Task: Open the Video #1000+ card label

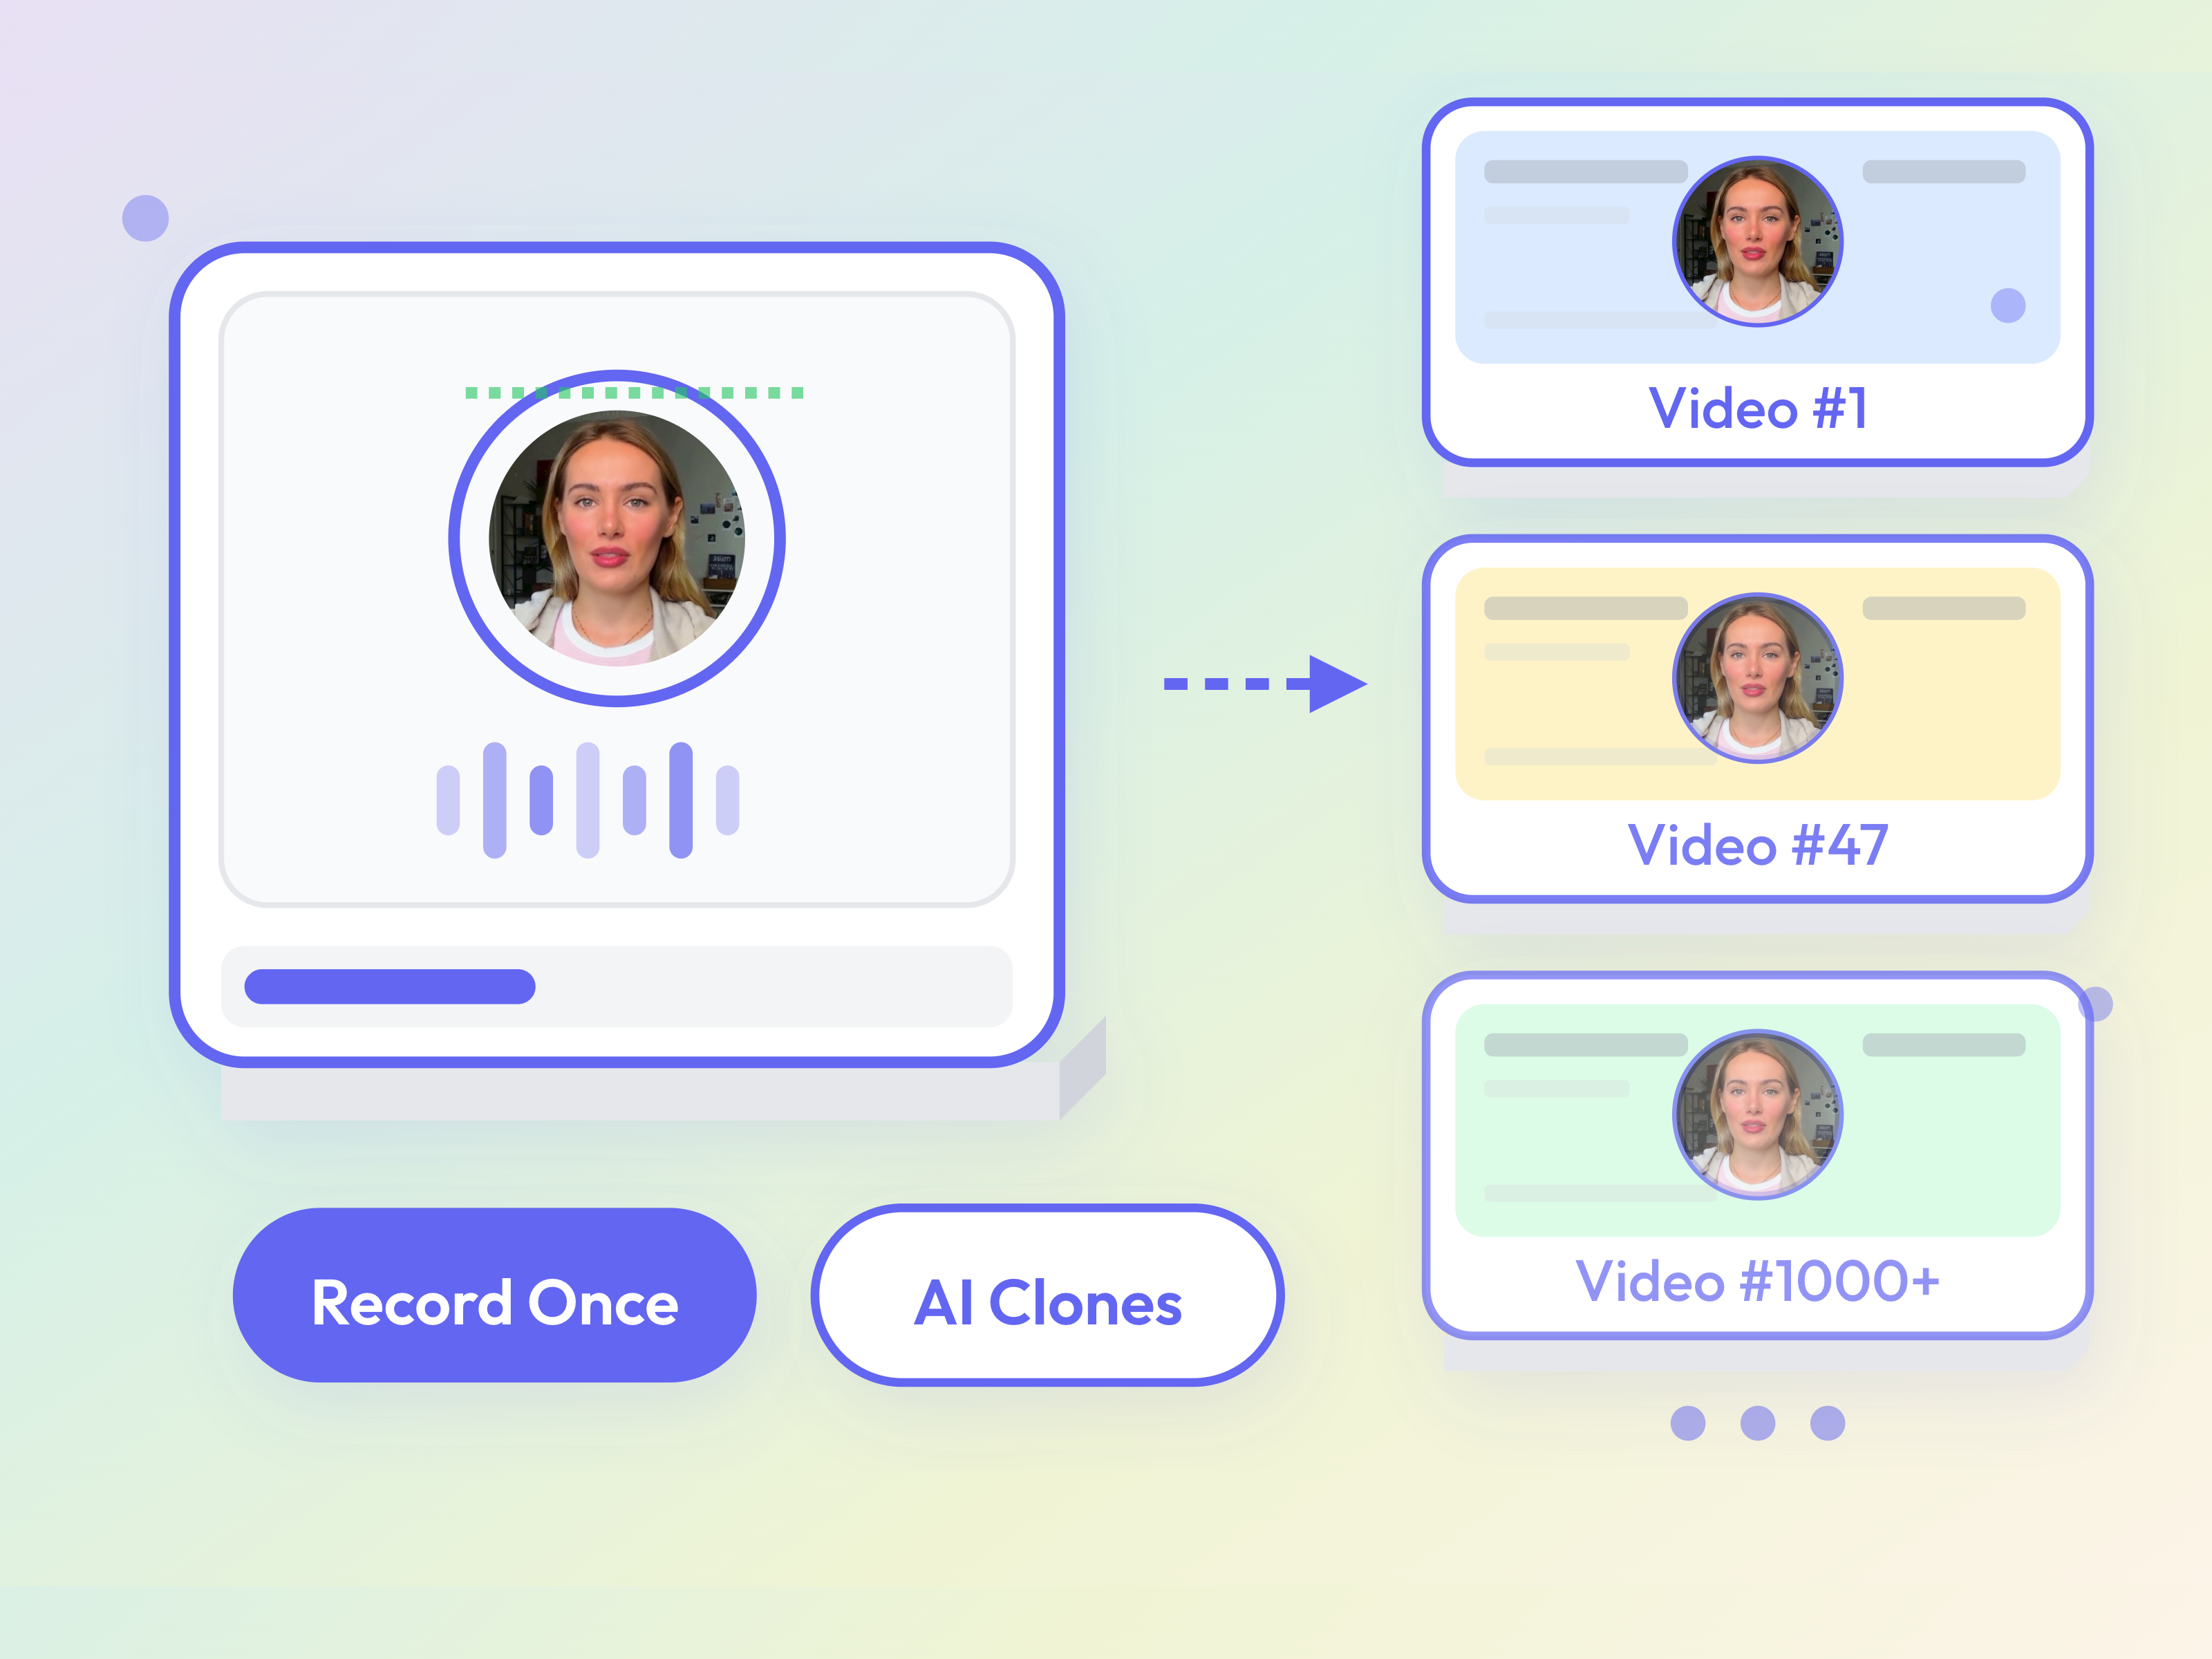Action: point(1757,1282)
